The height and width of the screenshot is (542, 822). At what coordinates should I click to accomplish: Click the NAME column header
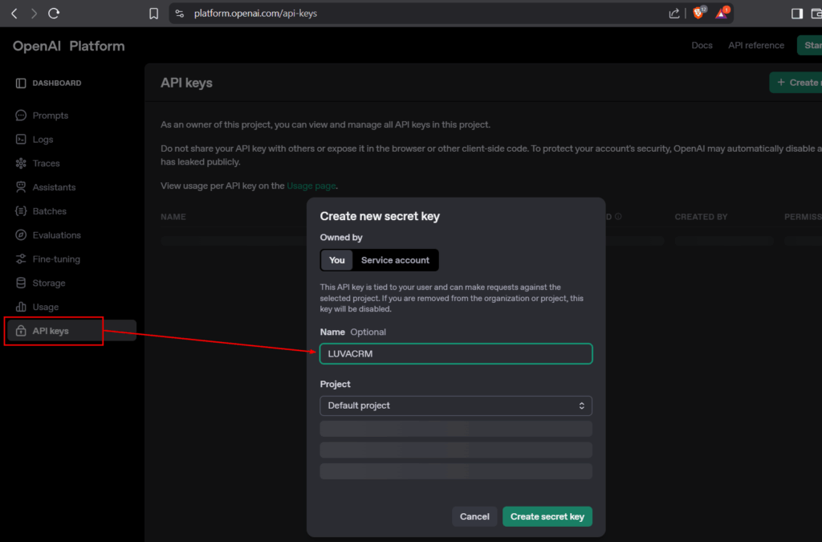click(x=173, y=217)
